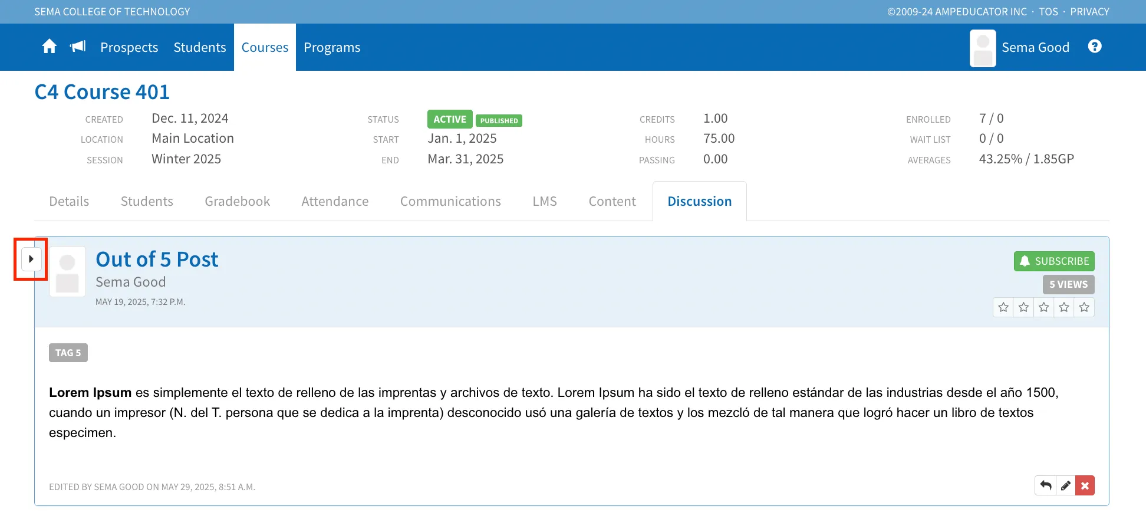Click the PUBLISHED status badge
Viewport: 1146px width, 519px height.
click(499, 120)
